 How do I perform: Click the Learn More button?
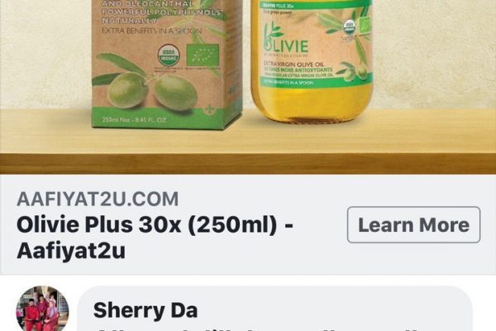(x=413, y=224)
